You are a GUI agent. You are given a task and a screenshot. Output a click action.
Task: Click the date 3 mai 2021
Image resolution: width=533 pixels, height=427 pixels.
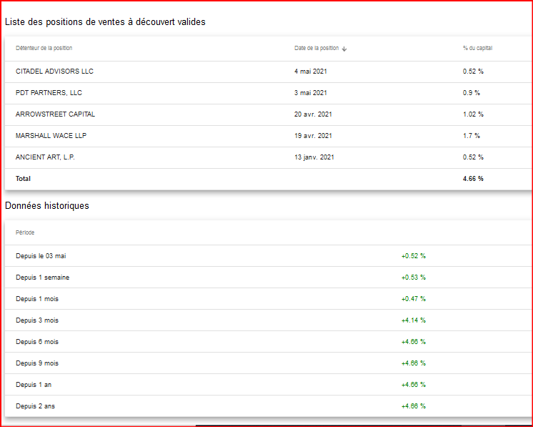pos(310,93)
